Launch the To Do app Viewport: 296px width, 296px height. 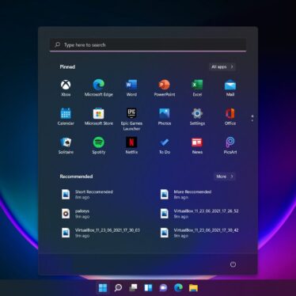pyautogui.click(x=165, y=146)
